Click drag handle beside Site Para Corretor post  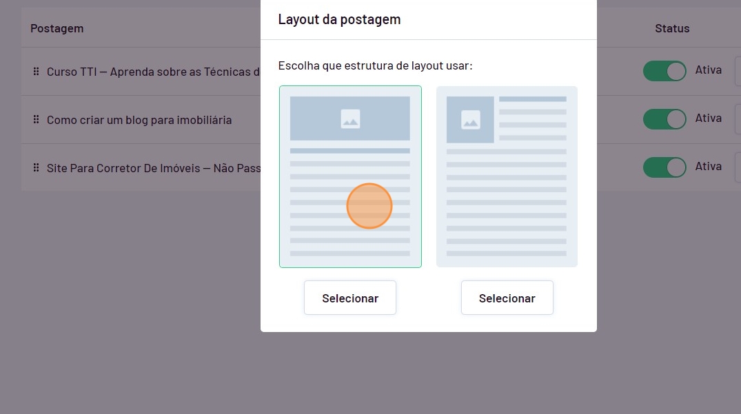[36, 168]
